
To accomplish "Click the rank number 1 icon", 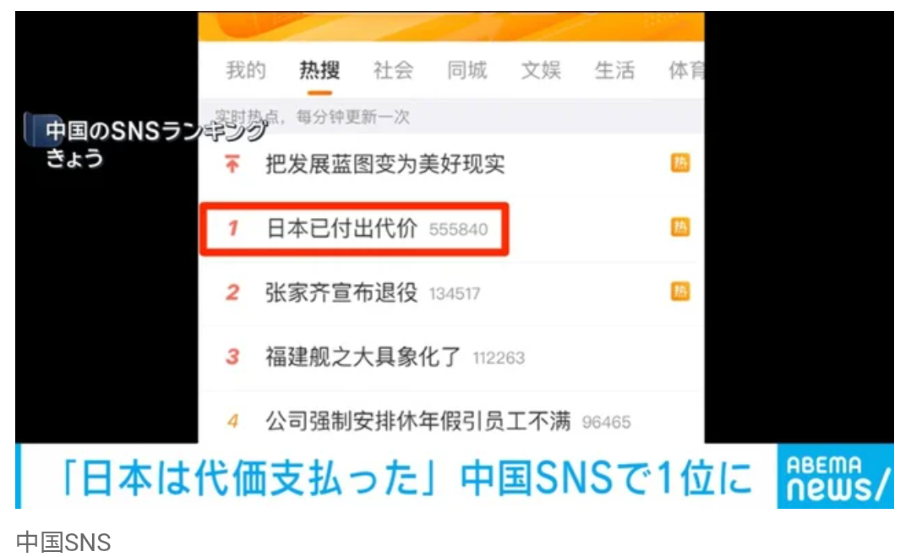I will point(233,228).
